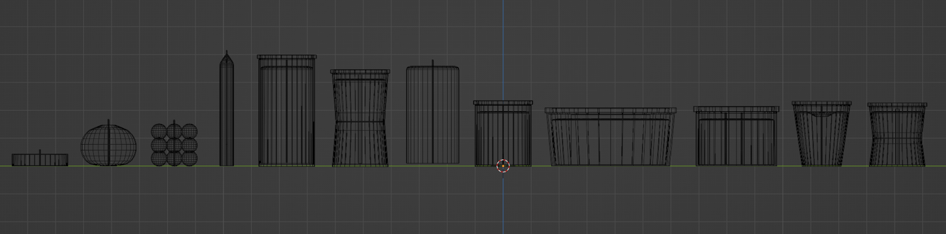
Task: Click the red-white 3D cursor marker
Action: point(503,165)
